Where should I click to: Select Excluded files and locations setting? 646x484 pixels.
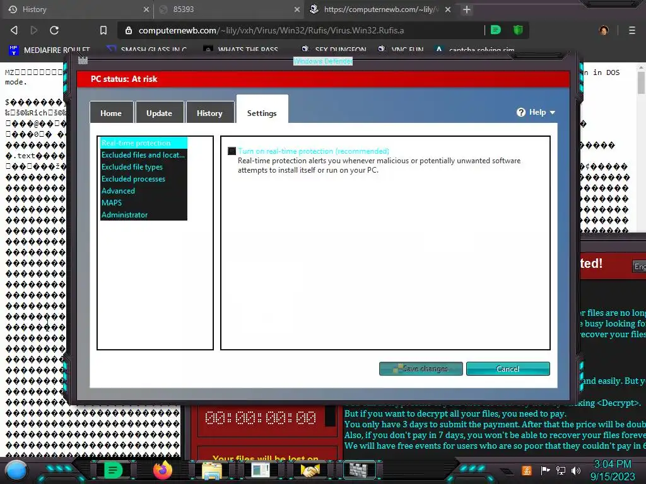coord(143,155)
